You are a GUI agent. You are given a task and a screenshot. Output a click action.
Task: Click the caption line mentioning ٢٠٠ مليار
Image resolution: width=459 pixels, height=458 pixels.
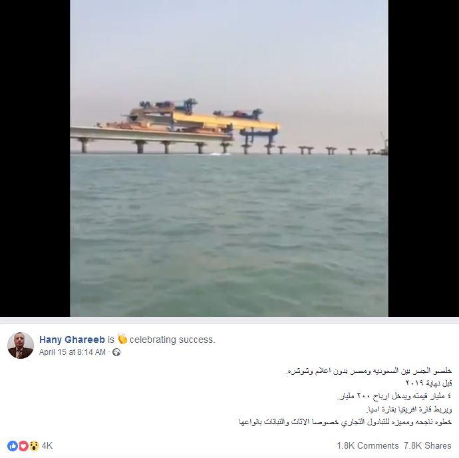point(394,396)
